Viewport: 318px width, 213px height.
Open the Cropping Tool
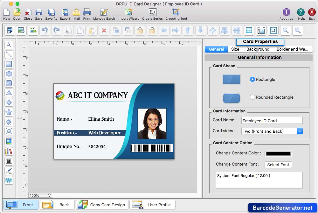(x=176, y=15)
